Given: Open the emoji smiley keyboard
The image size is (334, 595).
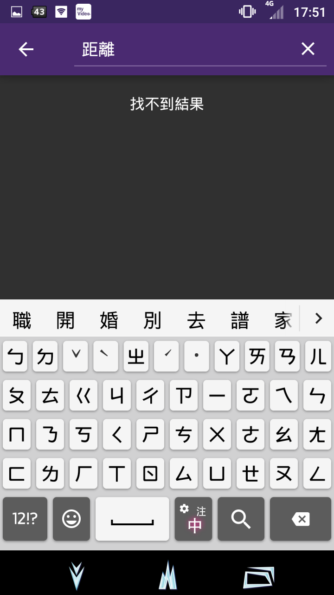Looking at the screenshot, I should (71, 519).
